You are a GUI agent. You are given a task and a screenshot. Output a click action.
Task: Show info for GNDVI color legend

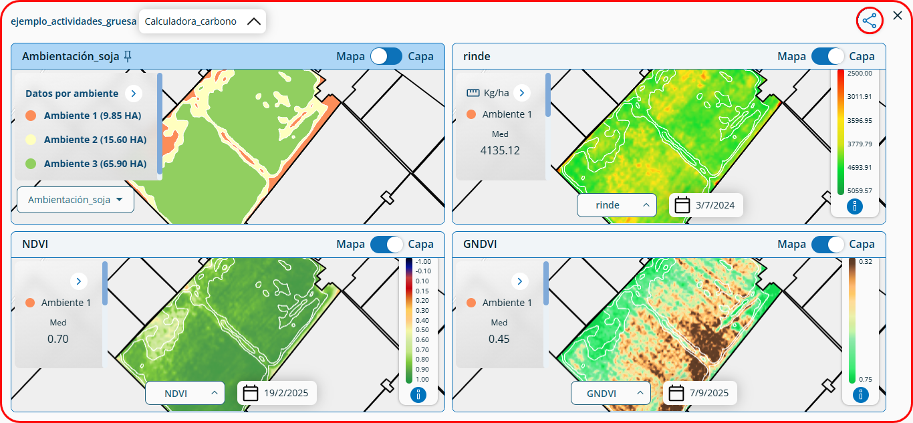pyautogui.click(x=860, y=395)
